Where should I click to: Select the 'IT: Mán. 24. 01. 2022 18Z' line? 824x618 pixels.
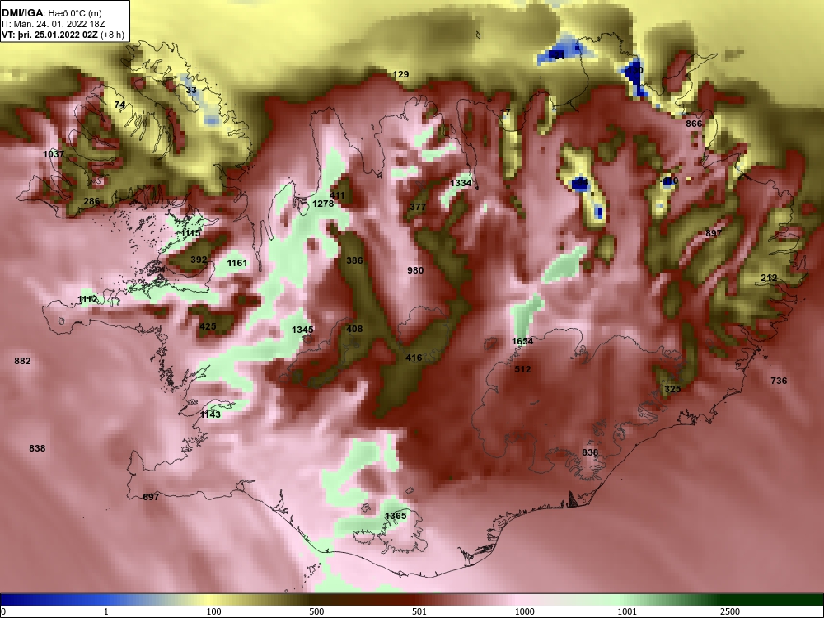(x=54, y=24)
